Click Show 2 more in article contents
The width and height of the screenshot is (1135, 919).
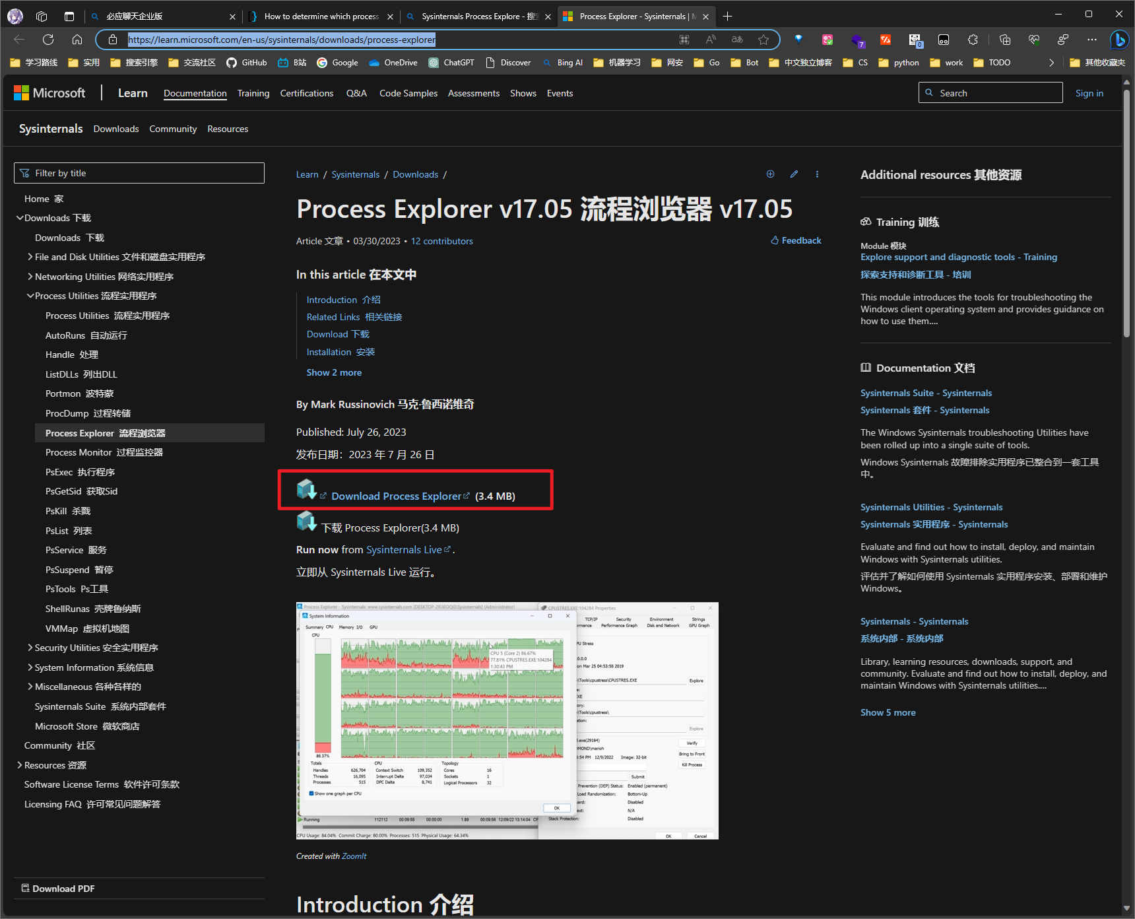334,372
